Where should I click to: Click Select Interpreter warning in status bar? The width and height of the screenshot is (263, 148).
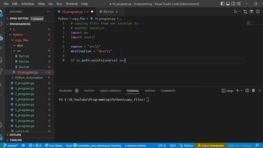(211, 146)
